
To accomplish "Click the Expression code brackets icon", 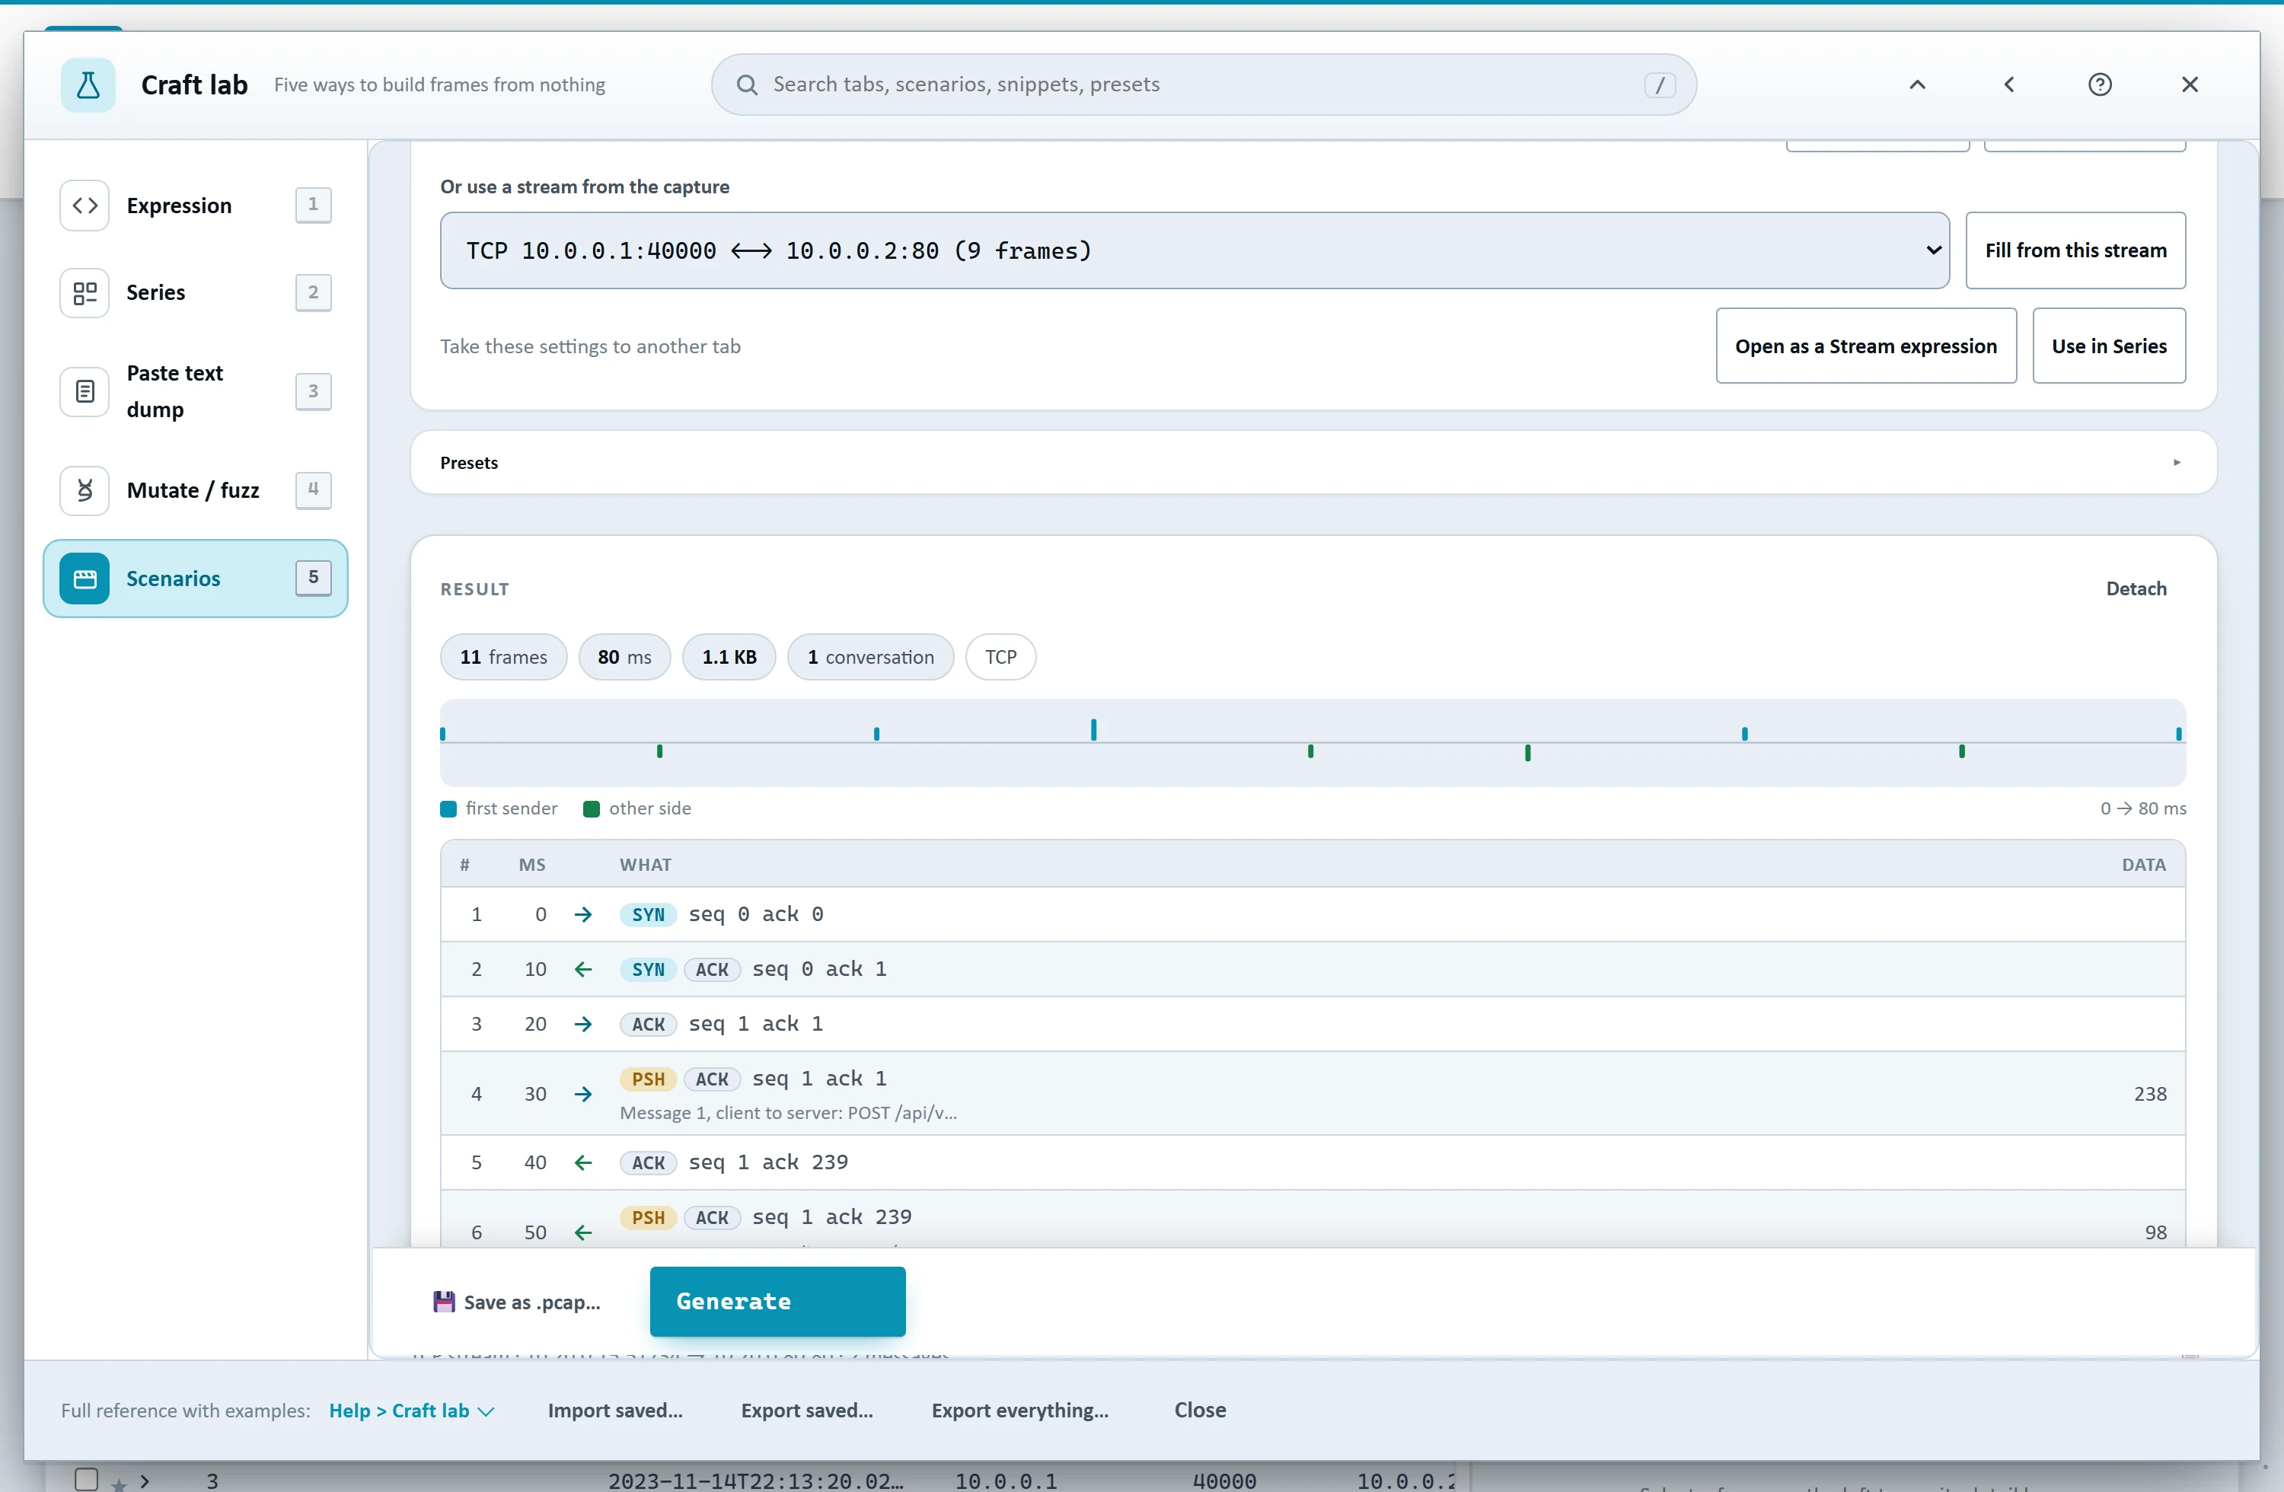I will (x=85, y=206).
